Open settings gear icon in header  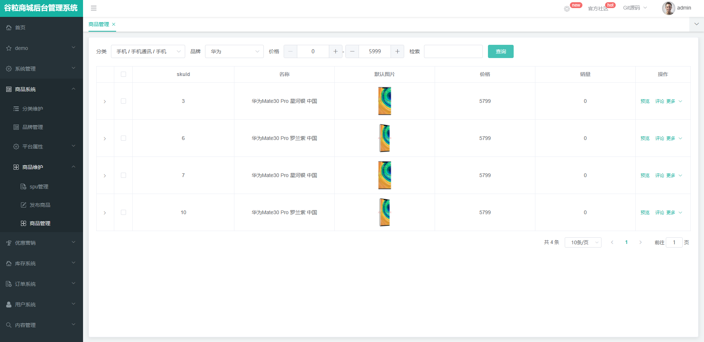567,8
